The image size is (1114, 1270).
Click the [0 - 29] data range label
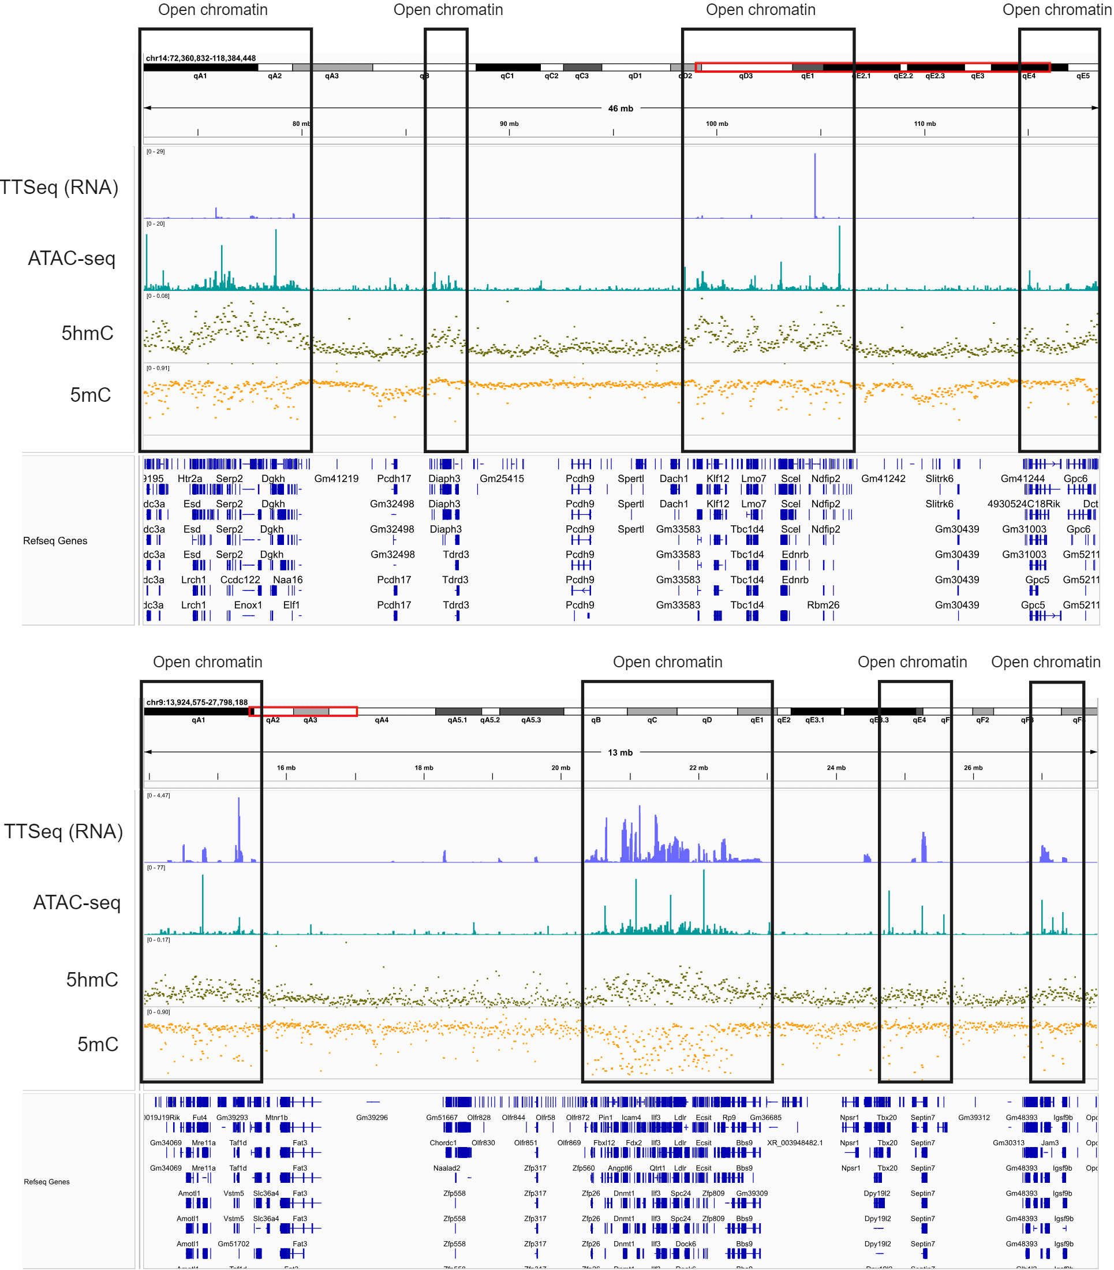[155, 152]
